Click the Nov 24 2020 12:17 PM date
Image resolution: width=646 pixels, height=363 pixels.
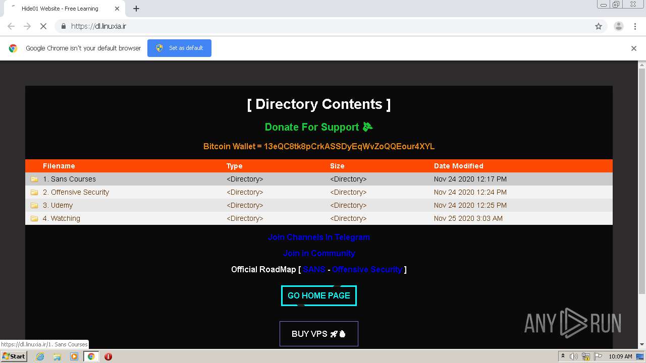[x=470, y=179]
